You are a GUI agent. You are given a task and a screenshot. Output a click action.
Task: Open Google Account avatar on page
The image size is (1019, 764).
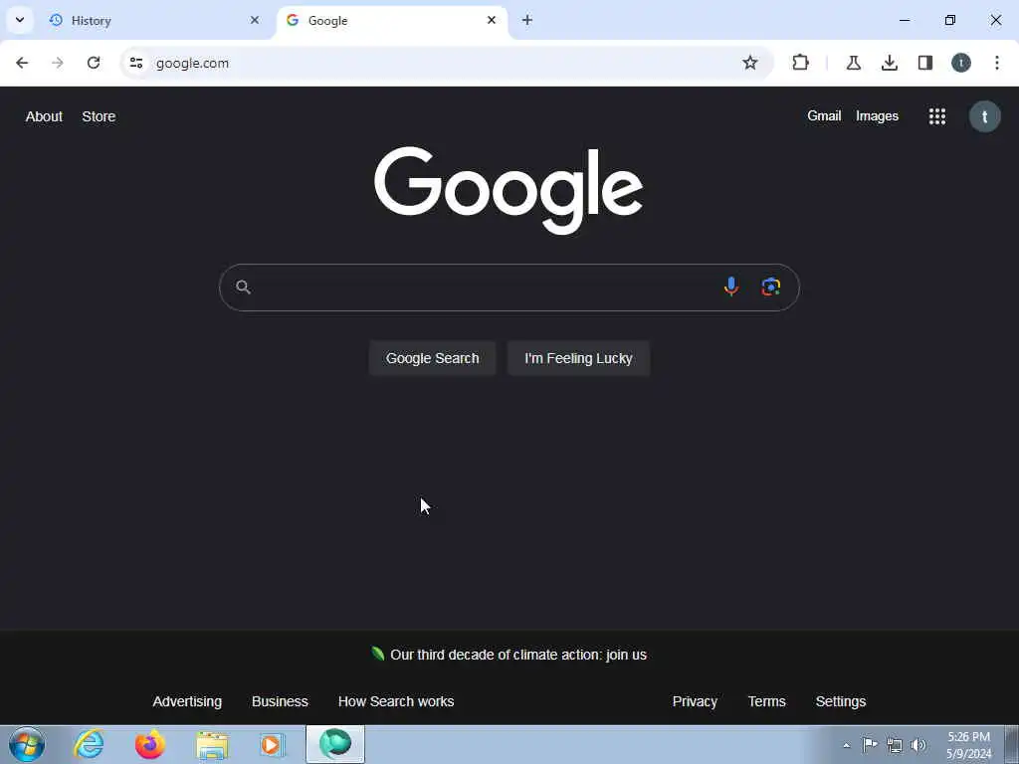tap(984, 117)
